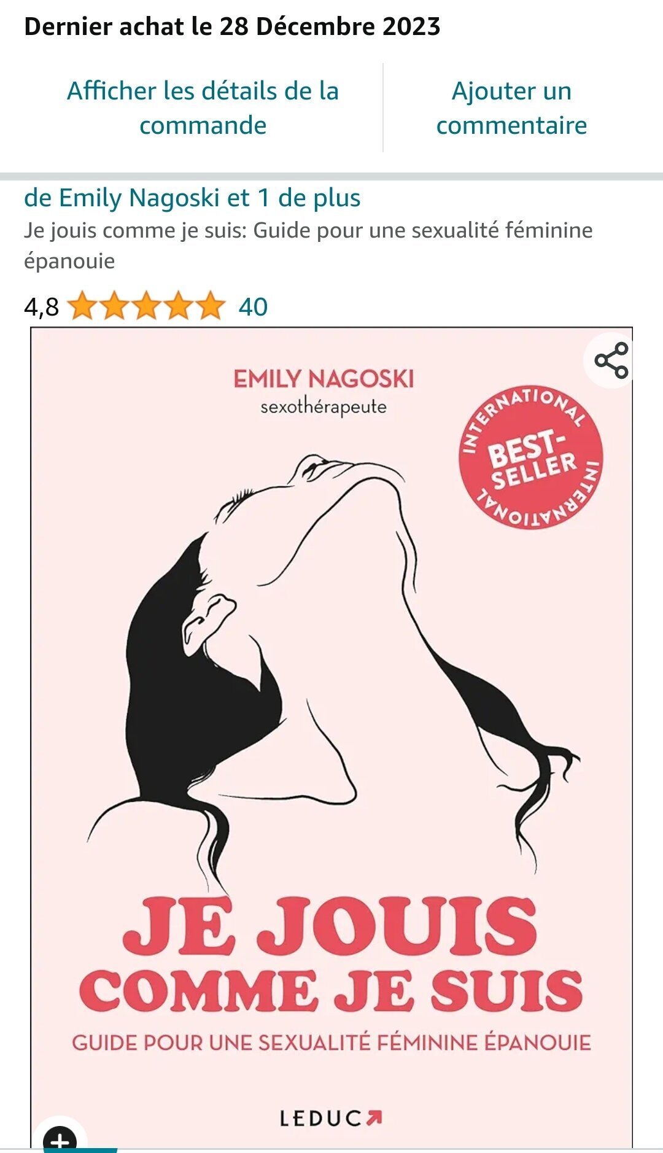Select 'Ajouter un commentaire'
This screenshot has width=663, height=1153.
(x=511, y=108)
